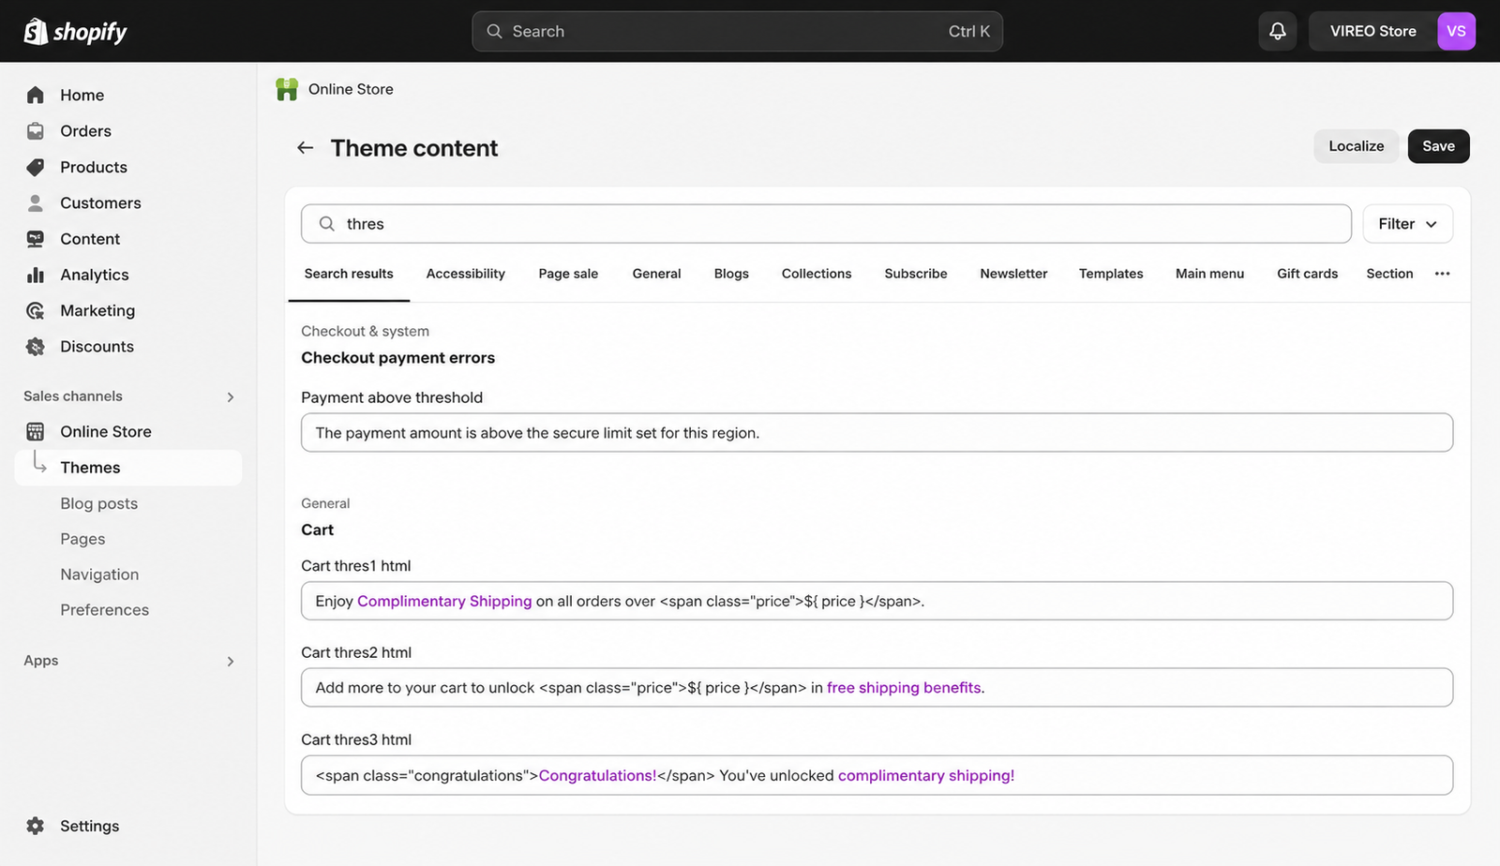Click the Products label in the sidebar
Viewport: 1500px width, 866px height.
(x=94, y=167)
